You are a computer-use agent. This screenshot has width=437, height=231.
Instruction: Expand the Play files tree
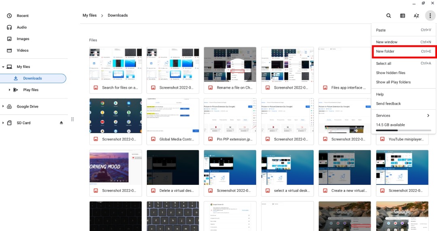[x=9, y=90]
